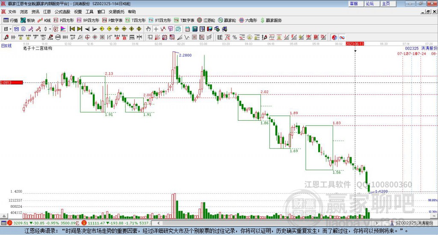Click the 客服 button in title bar
This screenshot has width=438, height=235.
point(355,3)
